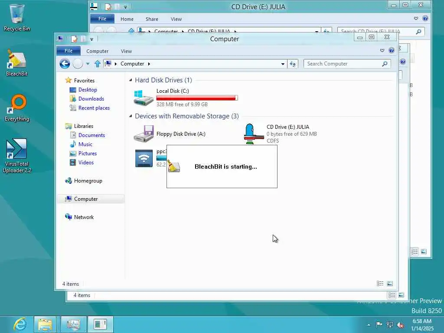444x333 pixels.
Task: Select Homegroup in navigation pane
Action: [88, 181]
